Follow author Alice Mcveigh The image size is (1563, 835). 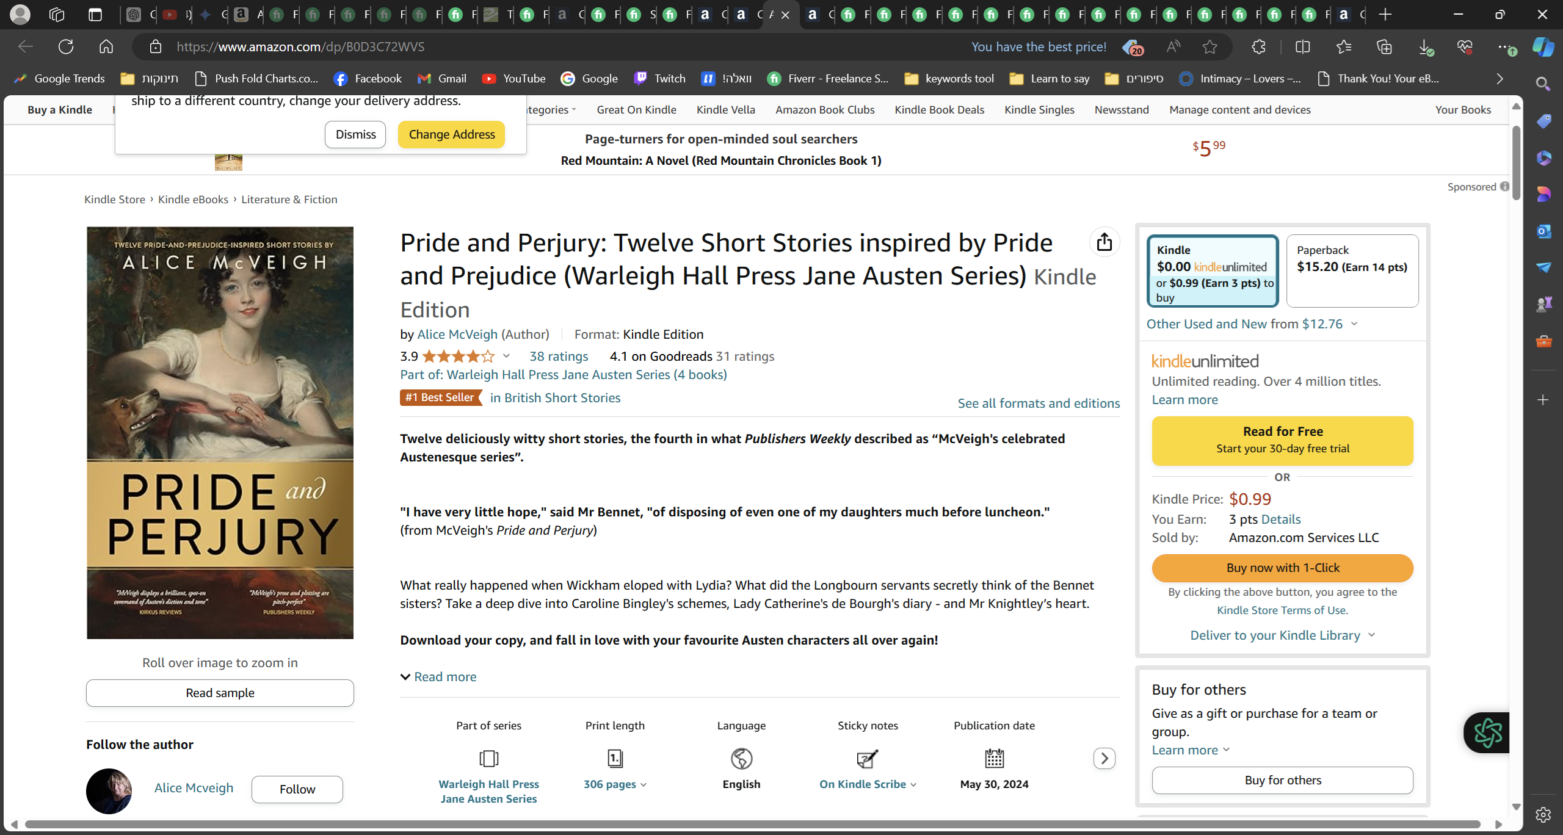click(x=297, y=789)
